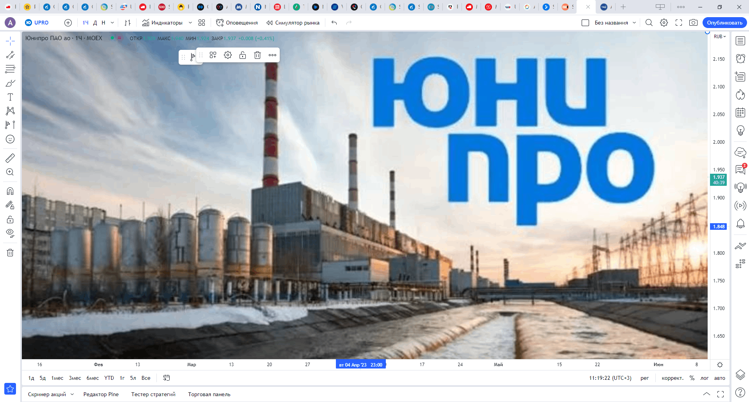Open the help center question mark

pos(740,392)
